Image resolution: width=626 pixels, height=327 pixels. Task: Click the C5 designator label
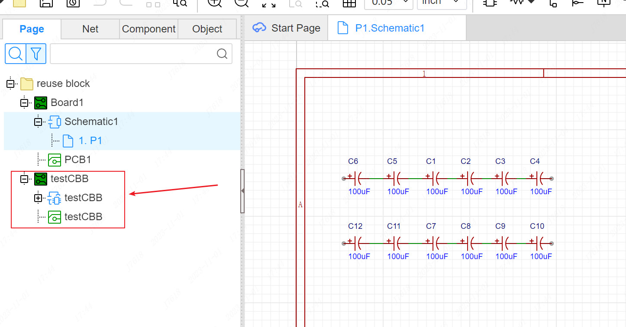[x=392, y=161]
